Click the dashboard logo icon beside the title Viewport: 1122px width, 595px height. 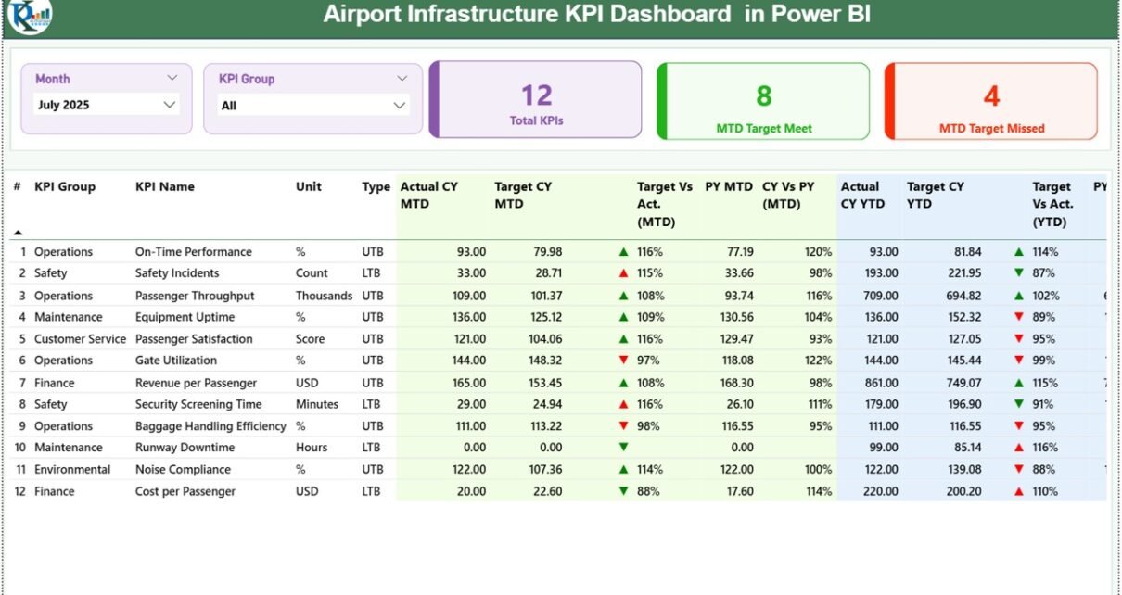coord(30,16)
